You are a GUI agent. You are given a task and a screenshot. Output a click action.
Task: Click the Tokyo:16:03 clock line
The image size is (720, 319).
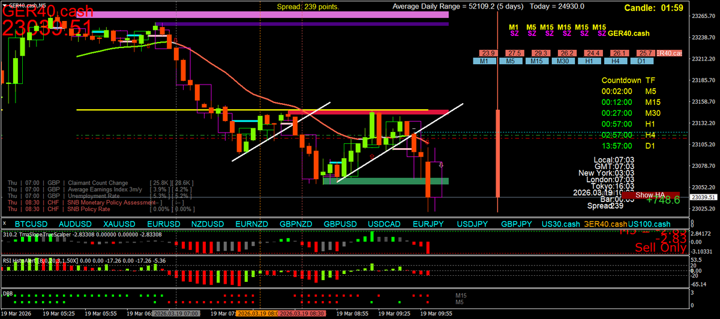(613, 186)
